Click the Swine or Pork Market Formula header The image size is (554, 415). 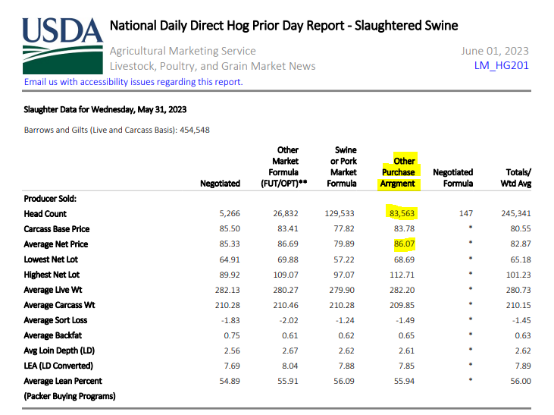point(342,167)
